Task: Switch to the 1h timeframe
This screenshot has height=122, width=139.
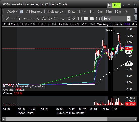Action: pyautogui.click(x=126, y=12)
